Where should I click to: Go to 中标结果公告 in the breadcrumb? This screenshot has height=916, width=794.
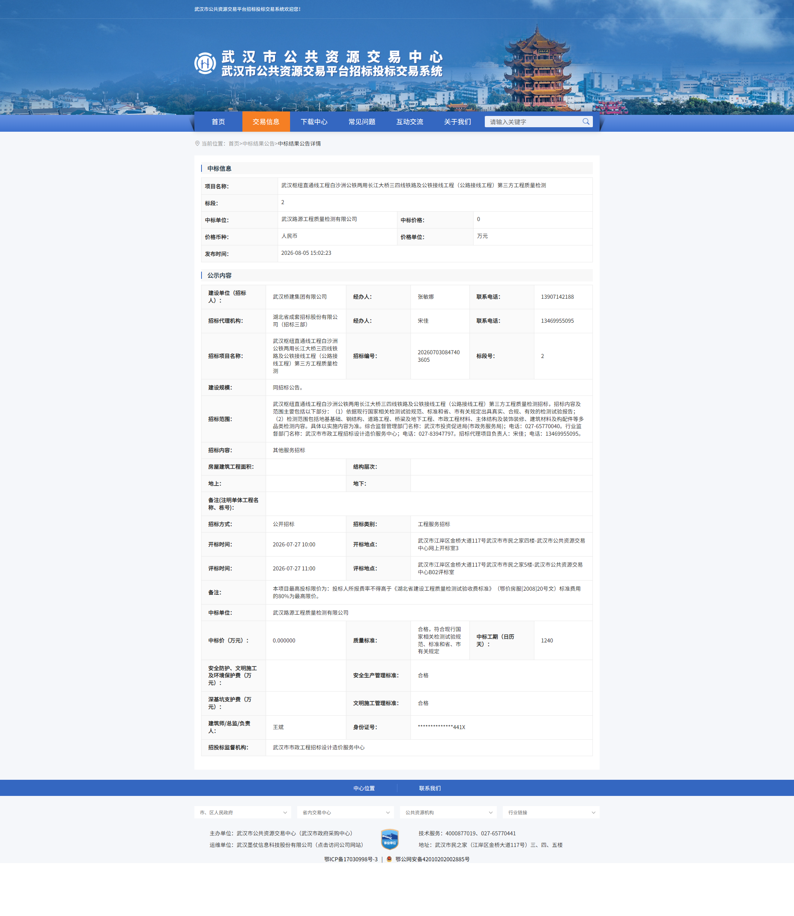click(258, 144)
